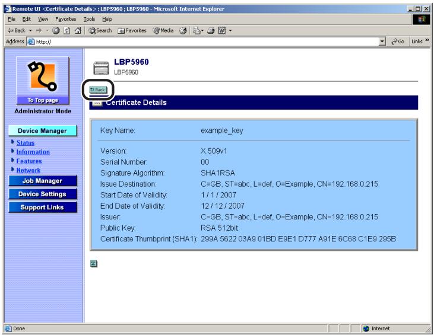The height and width of the screenshot is (335, 434).
Task: Click the Certificate Details header icon
Action: tap(97, 103)
